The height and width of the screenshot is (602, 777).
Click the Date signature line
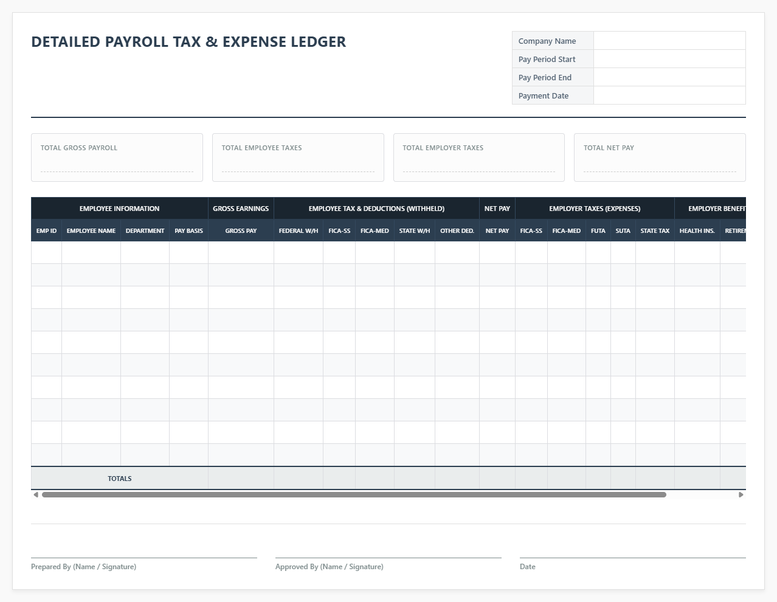pos(633,558)
